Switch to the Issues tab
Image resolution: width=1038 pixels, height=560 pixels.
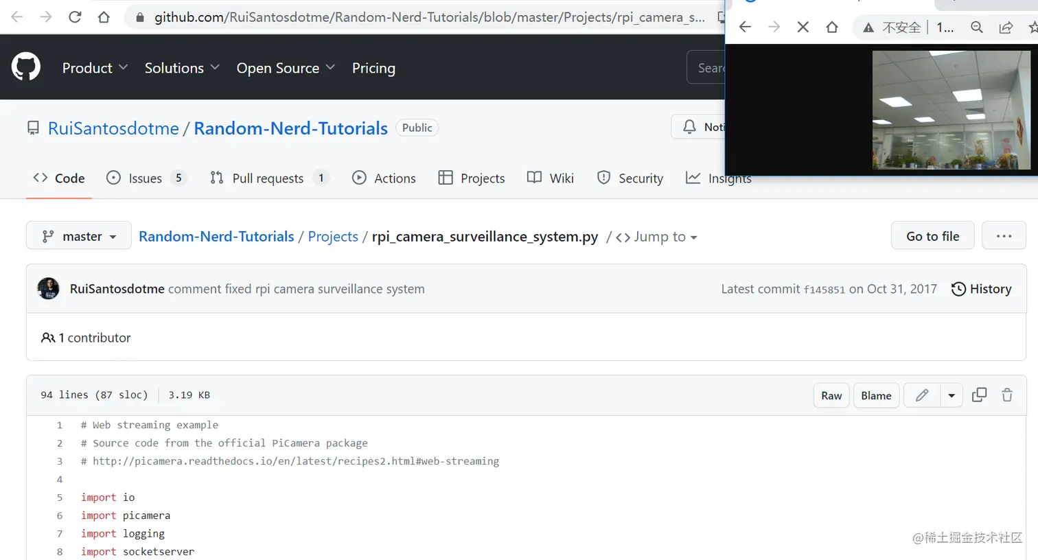click(x=146, y=178)
